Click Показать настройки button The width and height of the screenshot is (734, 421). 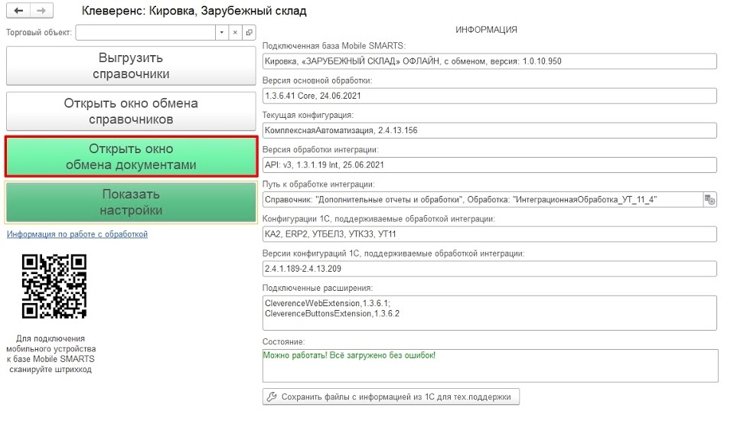click(131, 202)
